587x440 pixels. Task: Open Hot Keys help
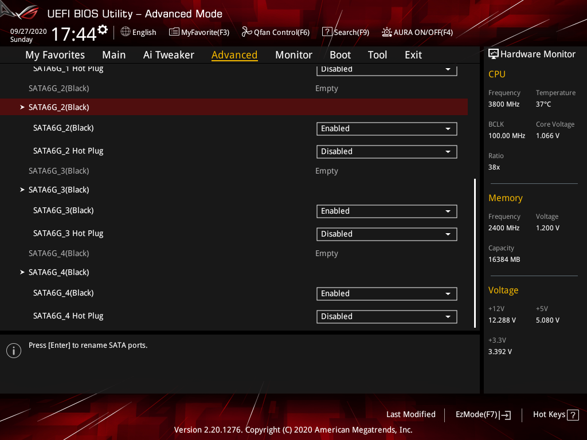click(x=555, y=415)
